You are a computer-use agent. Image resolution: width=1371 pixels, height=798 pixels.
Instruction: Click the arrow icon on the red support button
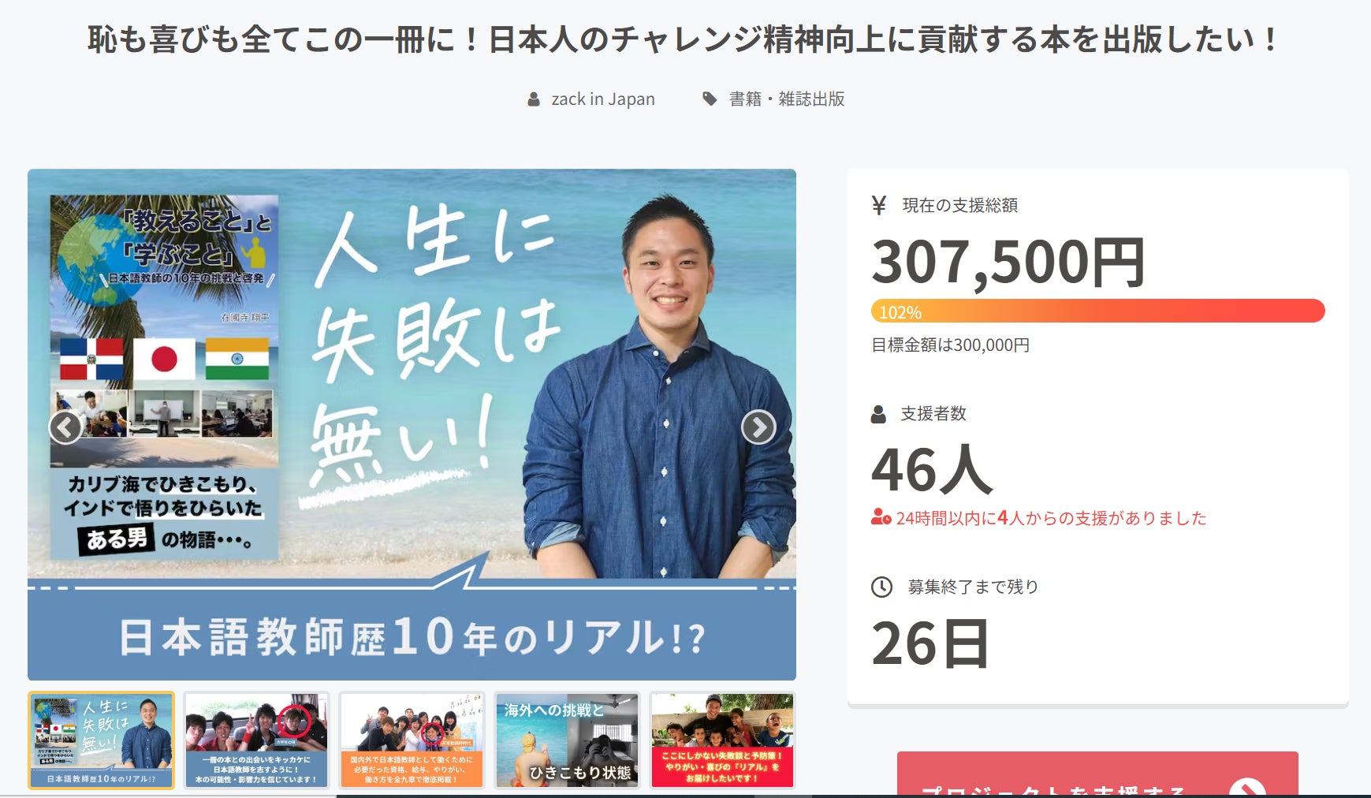click(x=1247, y=787)
